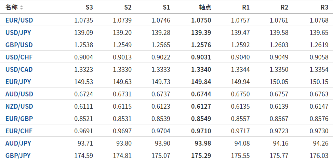Open the AUD/USD pair link
The image size is (333, 162).
point(19,94)
